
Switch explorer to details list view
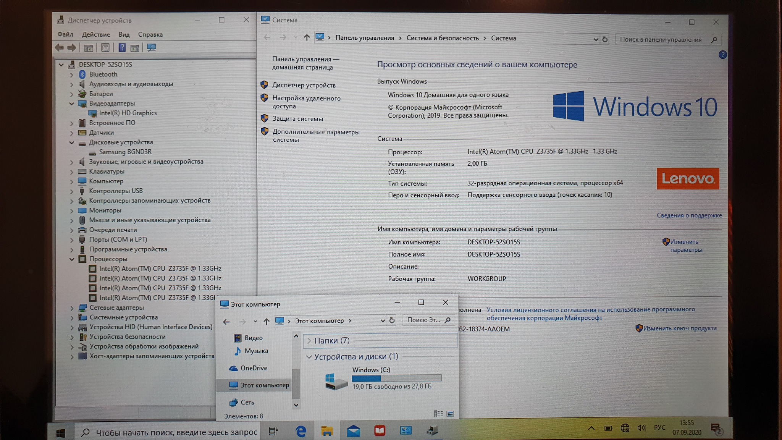(x=438, y=414)
